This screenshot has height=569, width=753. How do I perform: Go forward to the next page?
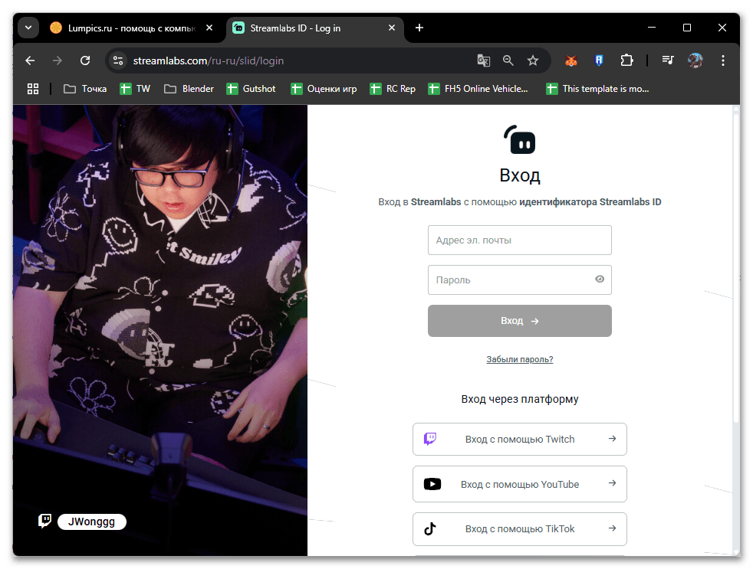[x=58, y=60]
